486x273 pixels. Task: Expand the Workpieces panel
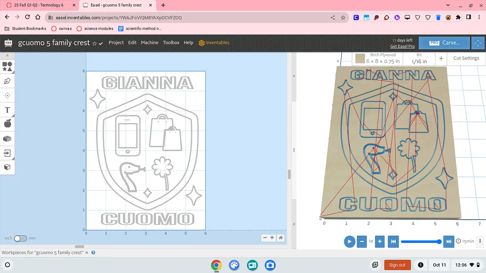point(86,252)
